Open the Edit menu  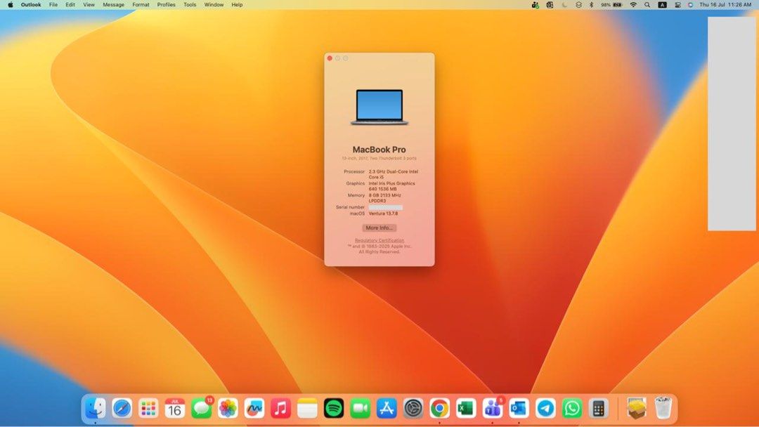pyautogui.click(x=70, y=5)
